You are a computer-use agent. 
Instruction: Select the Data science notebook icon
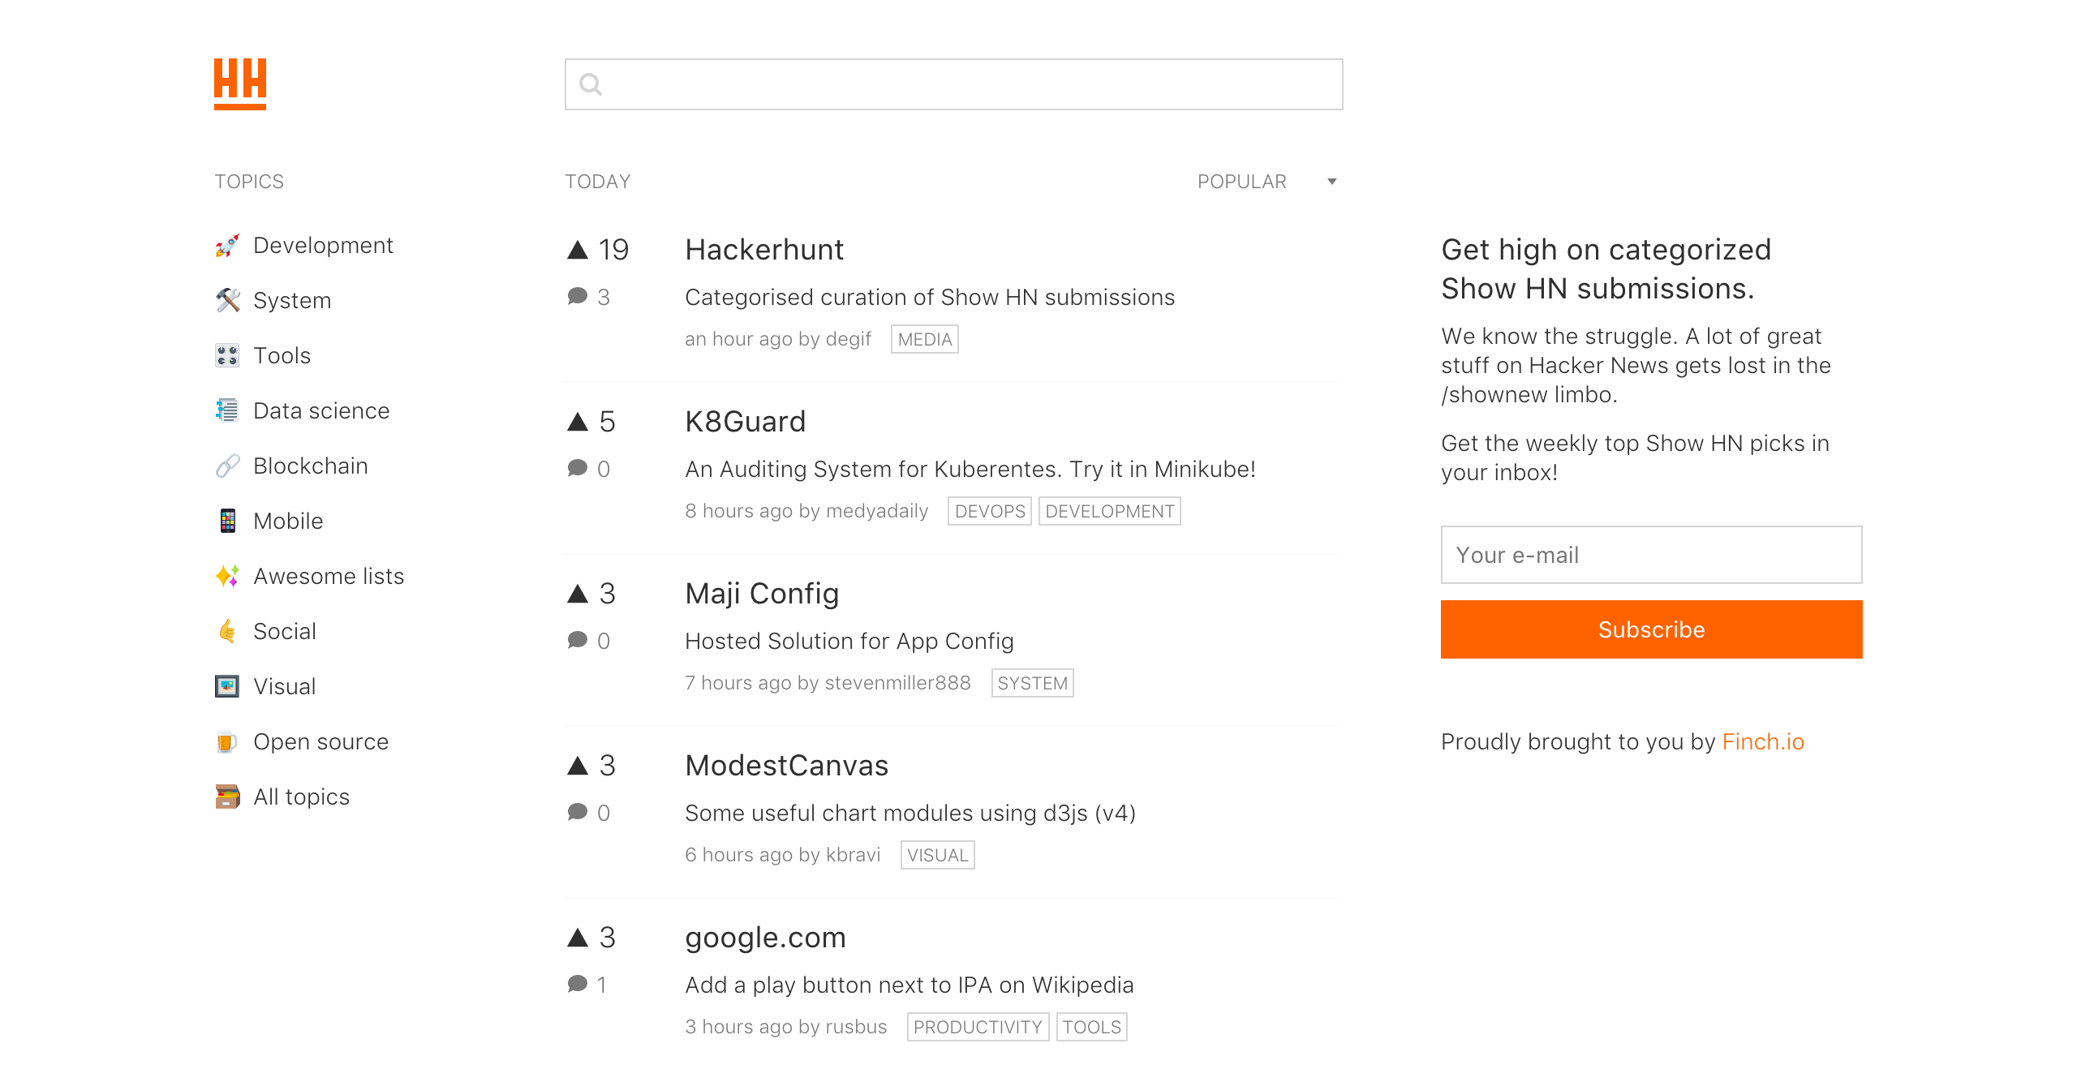pos(227,410)
